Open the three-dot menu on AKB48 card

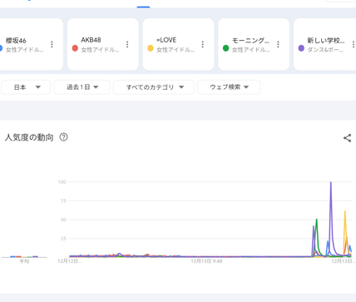coord(127,44)
